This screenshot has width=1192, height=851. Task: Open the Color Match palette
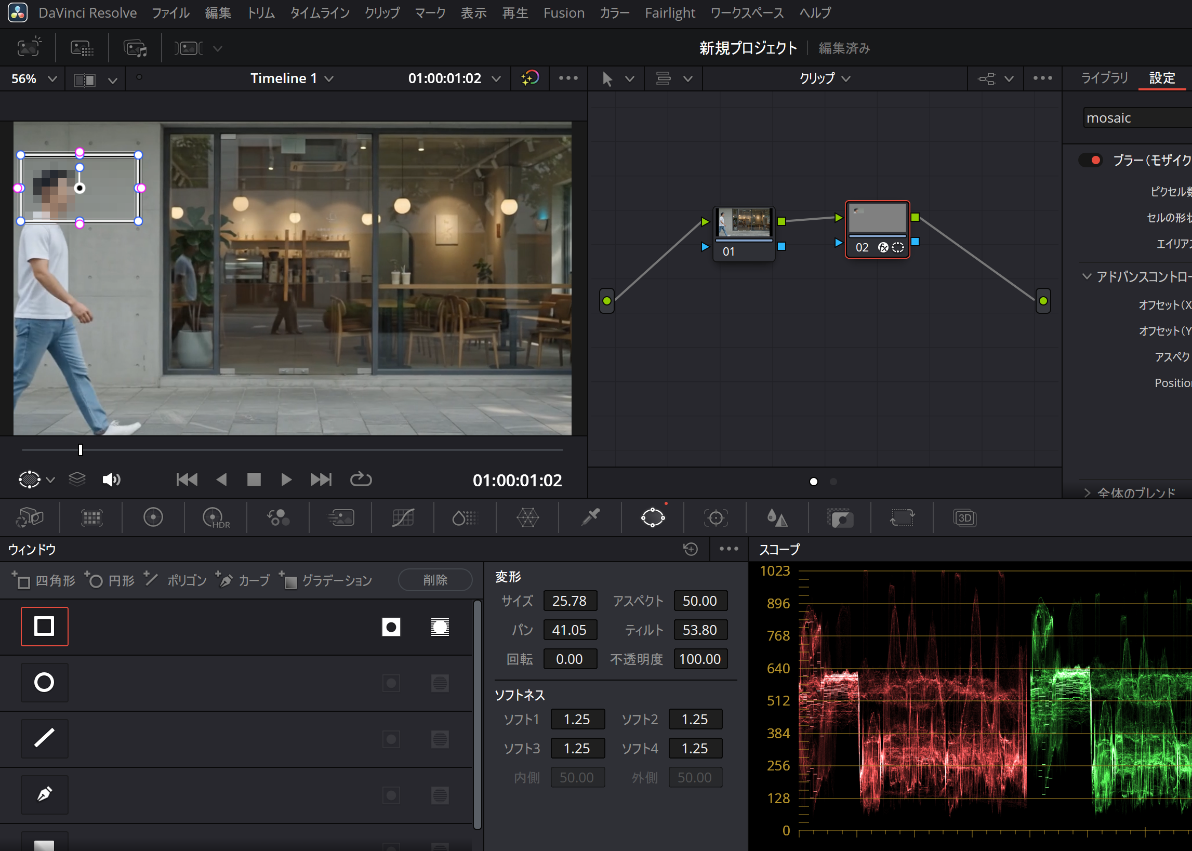tap(91, 518)
